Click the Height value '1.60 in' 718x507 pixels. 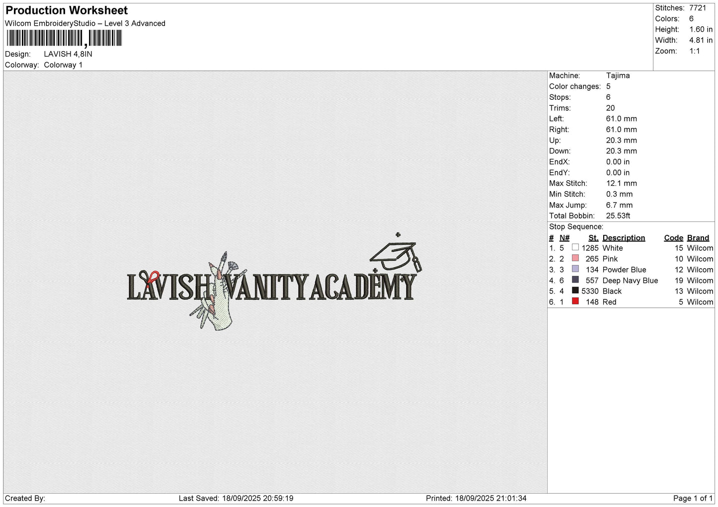pyautogui.click(x=701, y=29)
